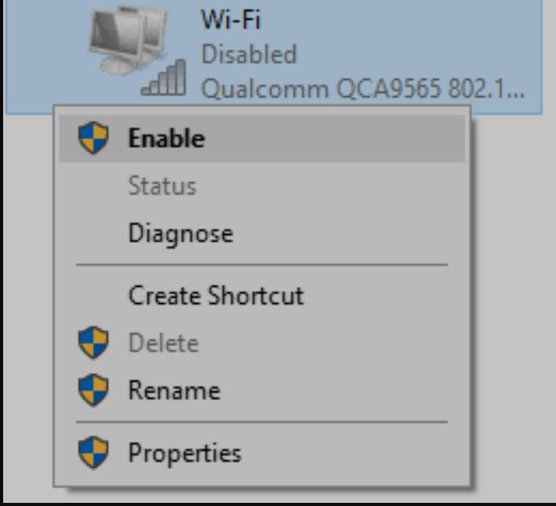Click the grayed-out Delete entry
This screenshot has height=506, width=556.
point(262,343)
